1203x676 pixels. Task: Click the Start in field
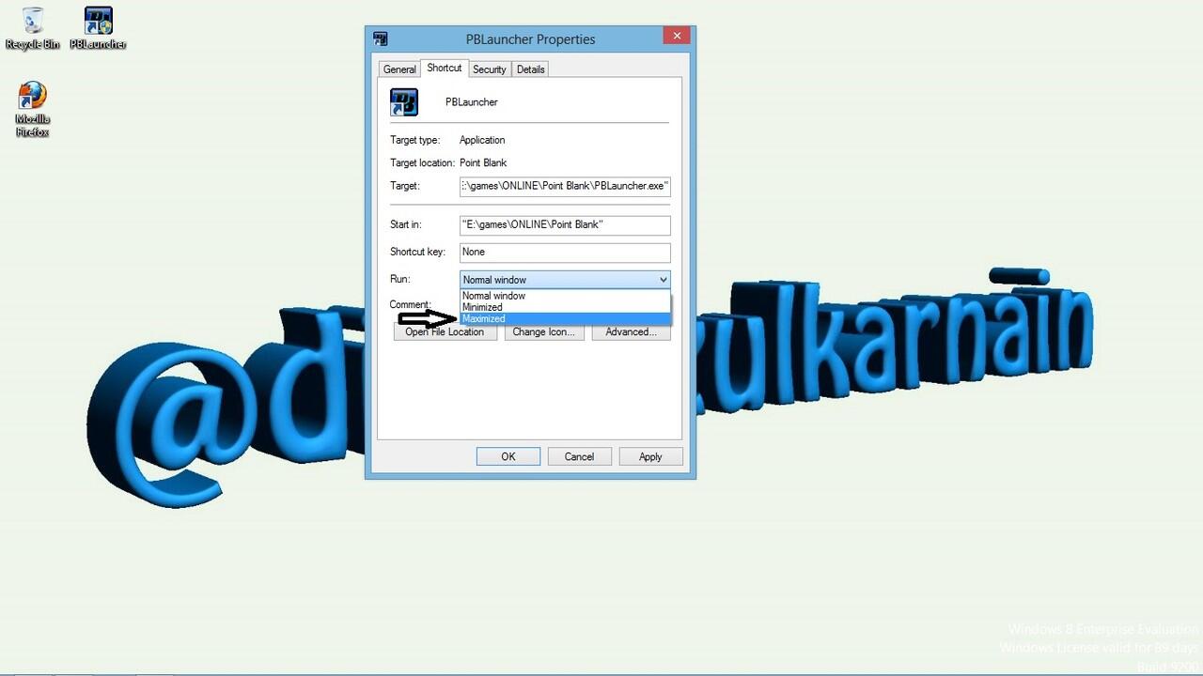565,225
